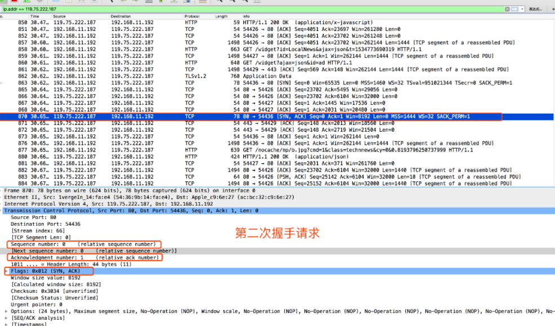Viewport: 555px width, 326px height.
Task: Expand the Flags: 0x012 (SYN, ACK) node
Action: coord(6,271)
